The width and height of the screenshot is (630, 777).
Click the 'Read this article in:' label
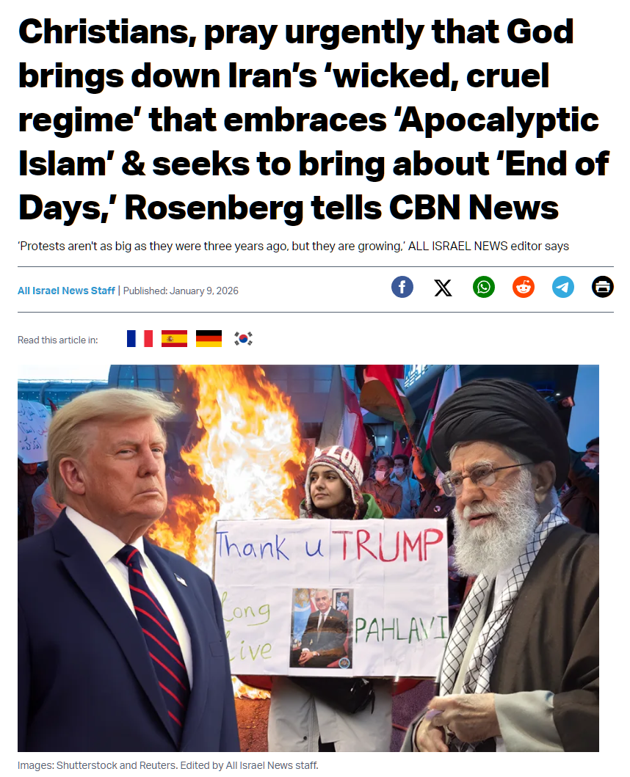pos(57,340)
